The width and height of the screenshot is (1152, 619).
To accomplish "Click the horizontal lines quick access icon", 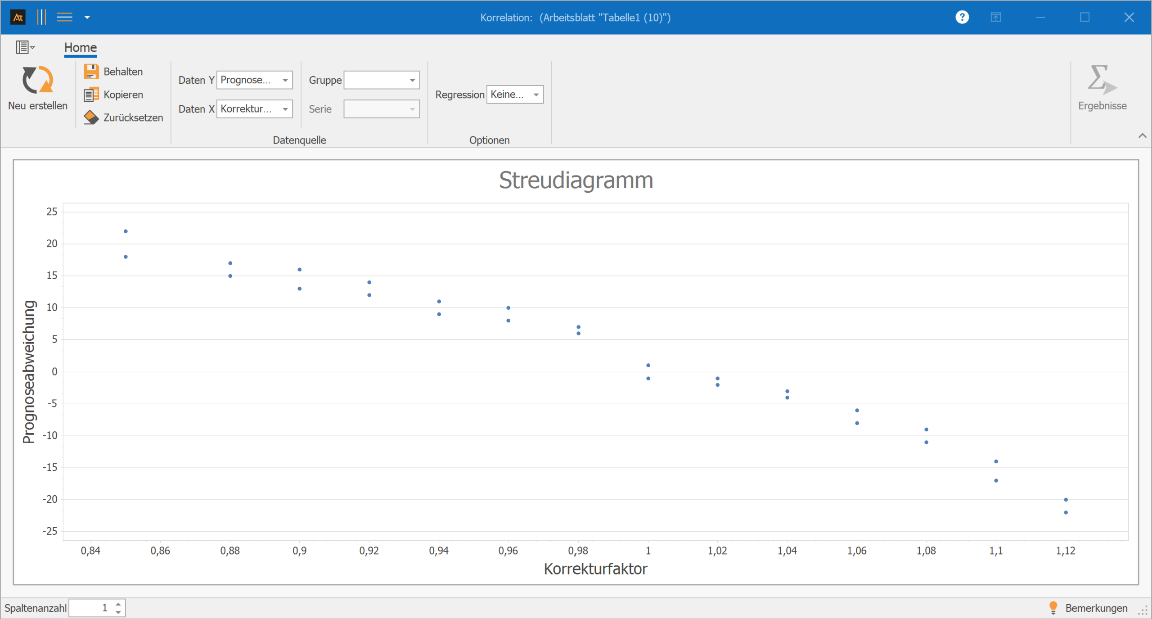I will click(x=64, y=17).
